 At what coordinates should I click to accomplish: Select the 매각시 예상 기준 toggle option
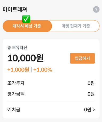(27, 26)
